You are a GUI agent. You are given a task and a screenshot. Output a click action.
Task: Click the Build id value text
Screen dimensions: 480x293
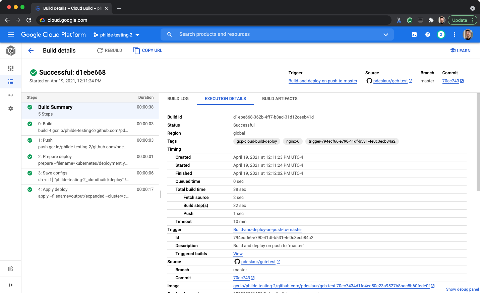click(274, 117)
